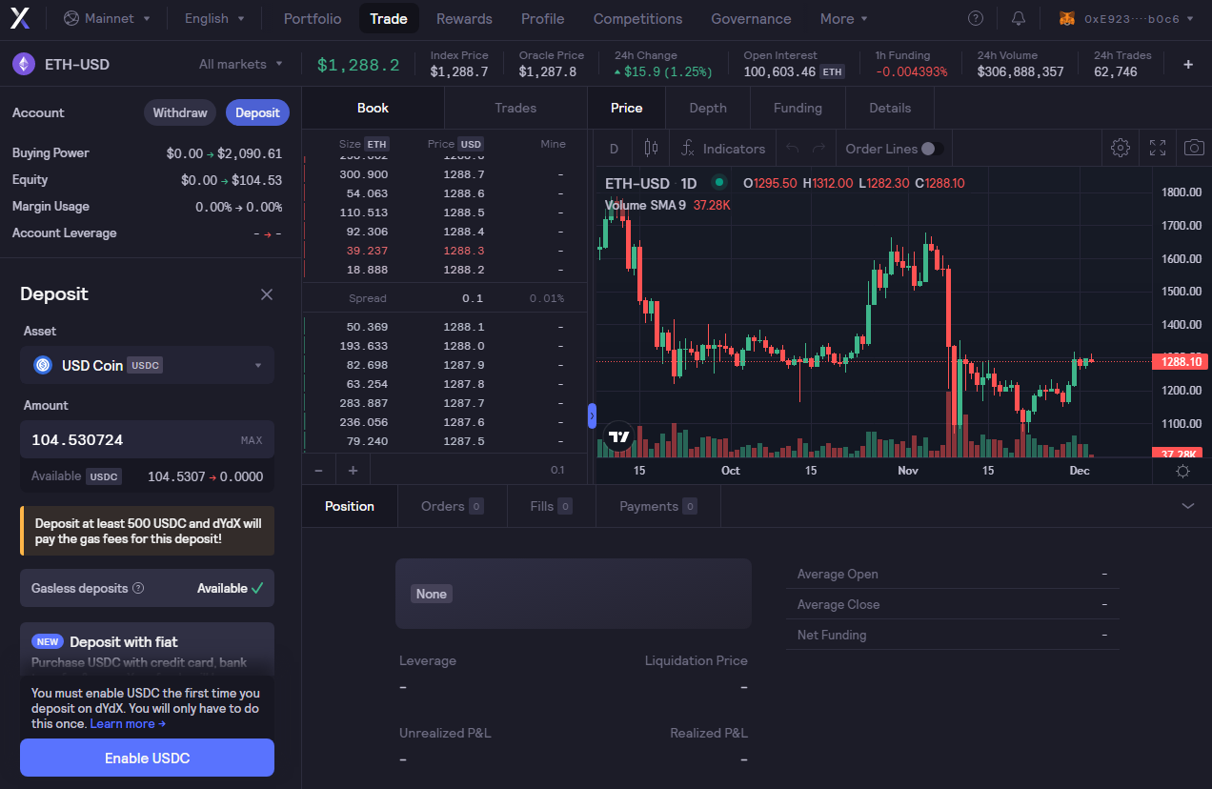Open Indicators on the chart toolbar
This screenshot has height=789, width=1212.
click(724, 149)
